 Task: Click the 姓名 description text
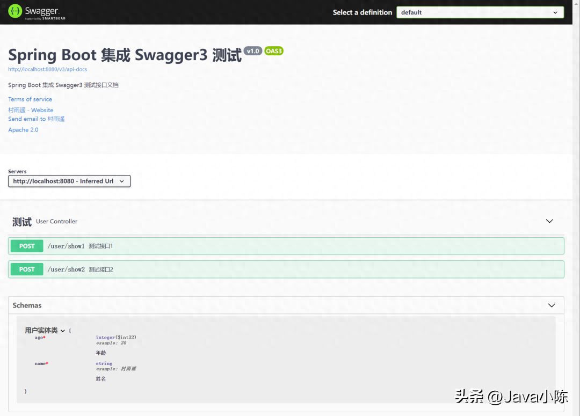pyautogui.click(x=101, y=378)
